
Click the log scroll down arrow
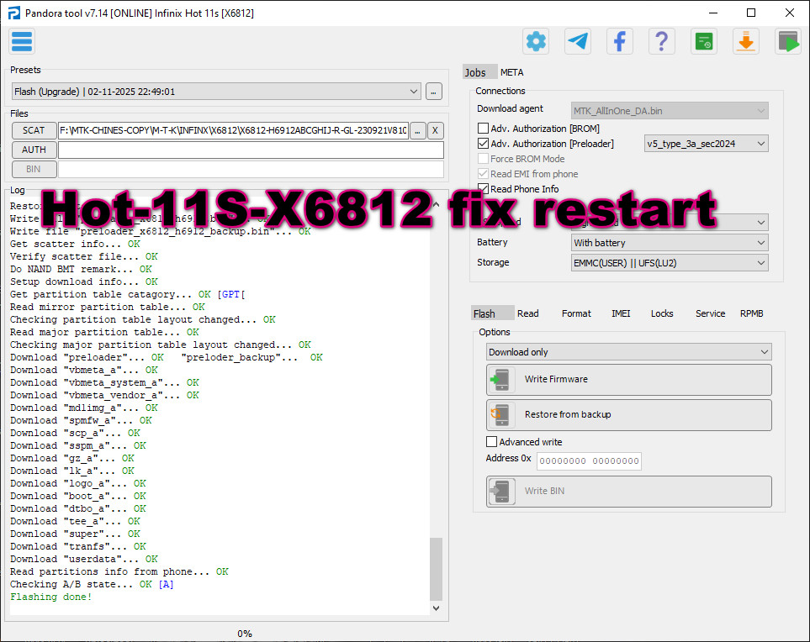[436, 608]
